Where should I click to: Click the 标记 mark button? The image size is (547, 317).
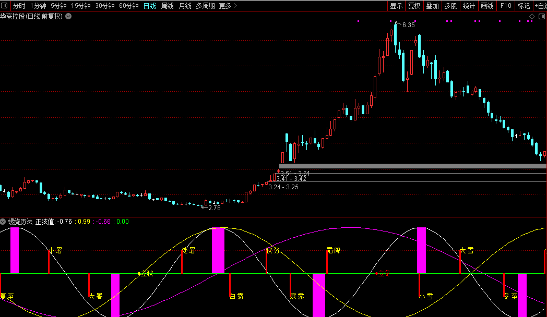[x=524, y=6]
